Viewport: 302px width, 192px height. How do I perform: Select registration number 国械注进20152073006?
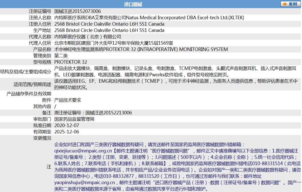(78, 11)
